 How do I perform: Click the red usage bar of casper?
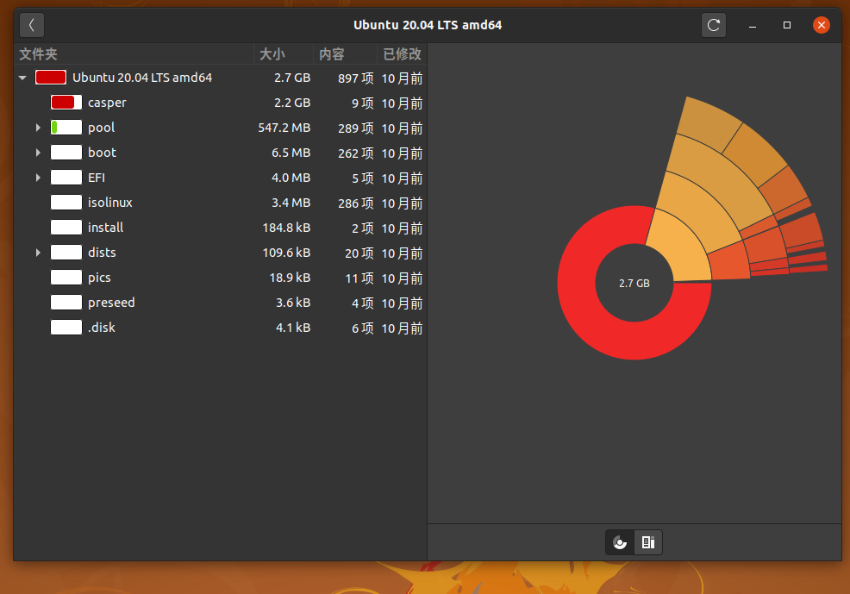click(63, 103)
